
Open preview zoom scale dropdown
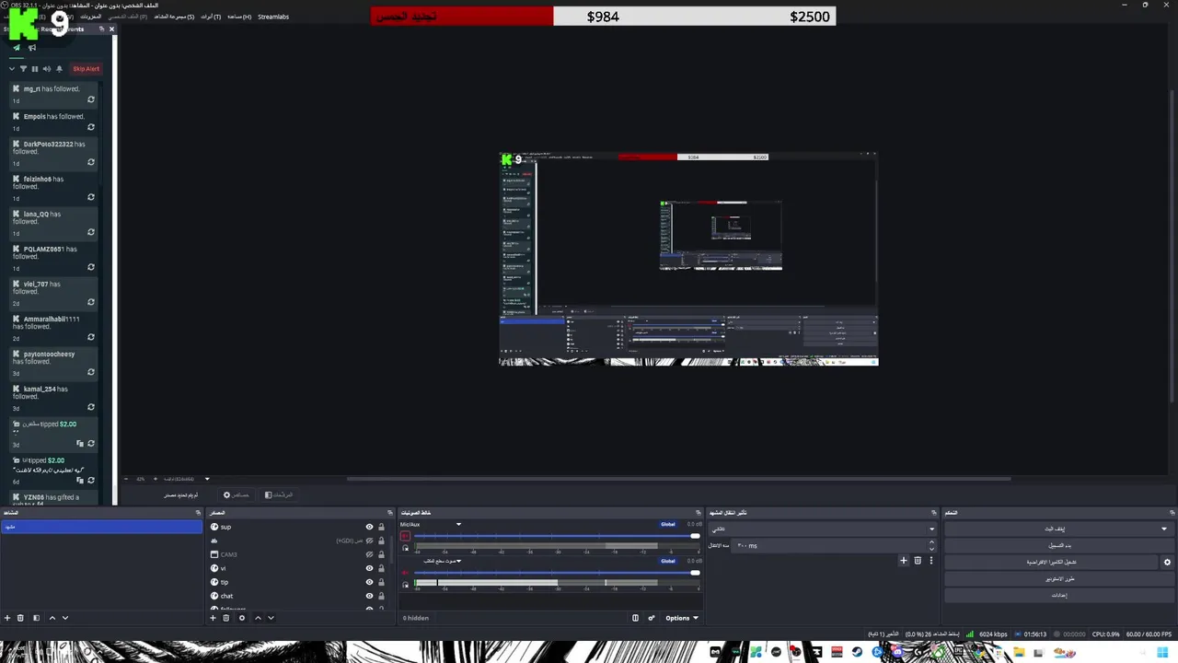click(x=207, y=479)
